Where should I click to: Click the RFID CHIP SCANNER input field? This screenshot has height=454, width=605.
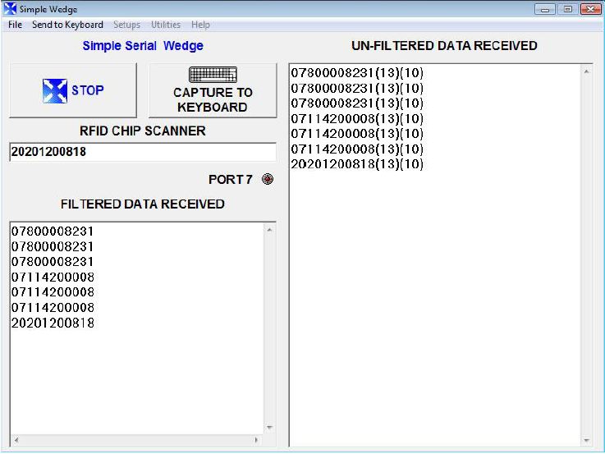tap(142, 152)
